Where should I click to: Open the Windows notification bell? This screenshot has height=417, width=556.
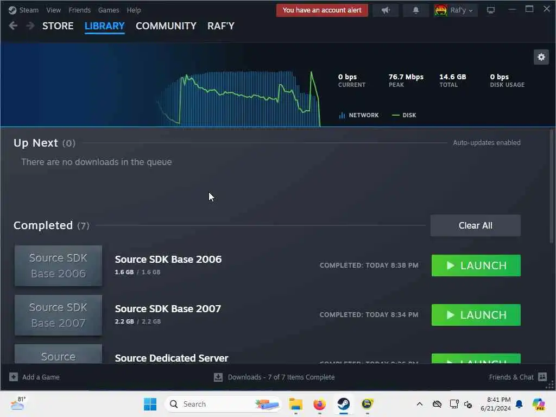(519, 404)
